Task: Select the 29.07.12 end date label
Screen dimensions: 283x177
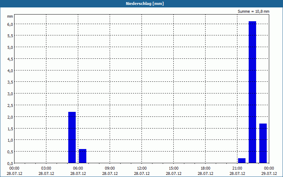Action: pyautogui.click(x=269, y=173)
